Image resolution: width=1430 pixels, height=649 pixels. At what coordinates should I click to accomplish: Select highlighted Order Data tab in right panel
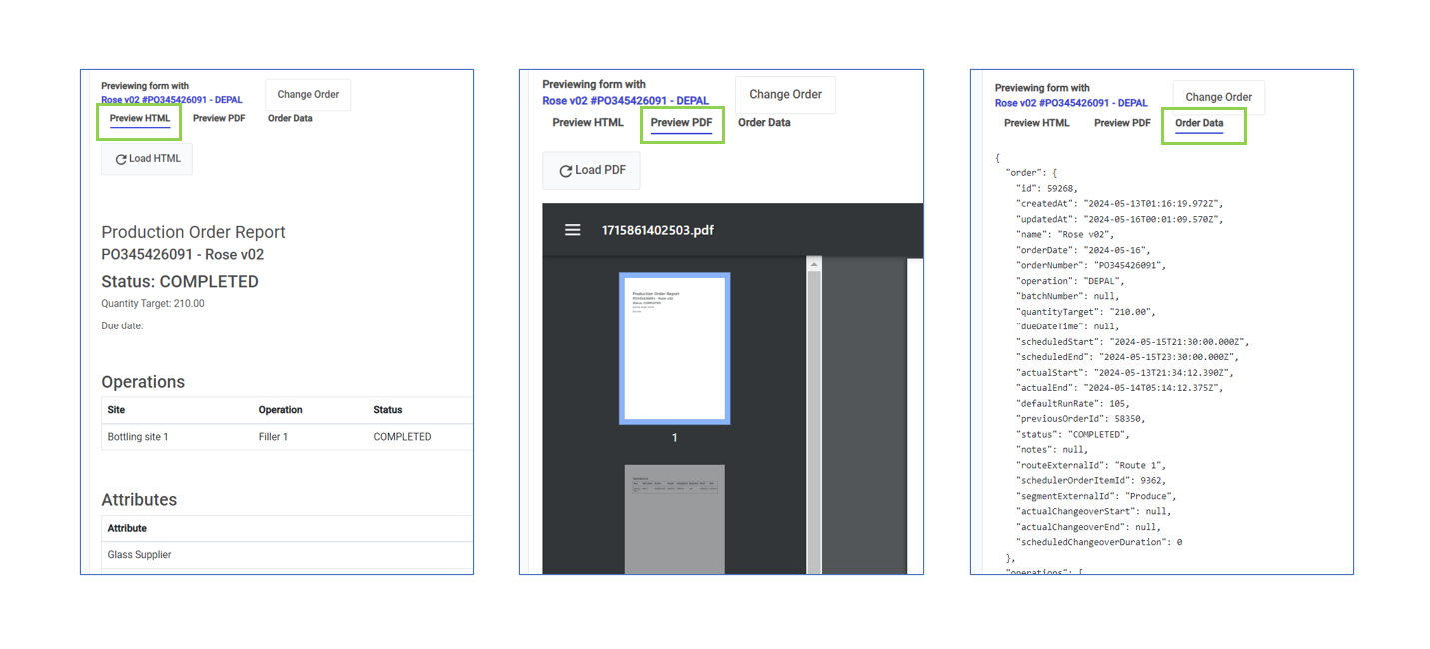(x=1199, y=124)
